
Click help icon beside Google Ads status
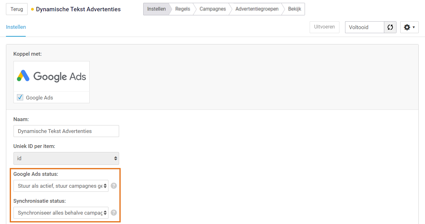[x=114, y=186]
